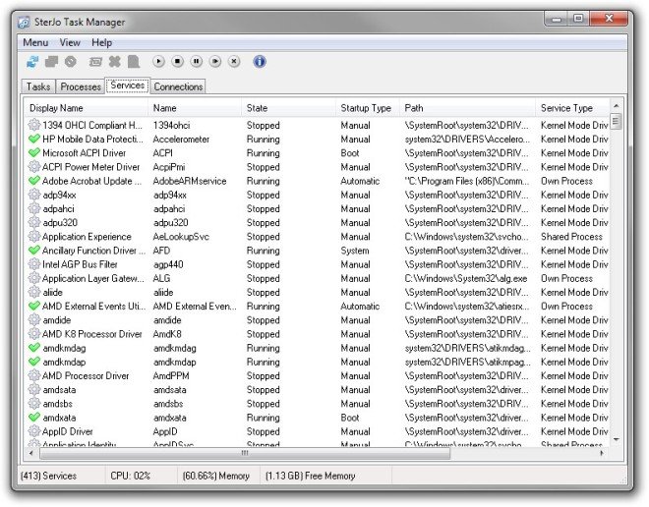Switch to the Connections tab
Screen dimensions: 649x507
click(x=178, y=86)
